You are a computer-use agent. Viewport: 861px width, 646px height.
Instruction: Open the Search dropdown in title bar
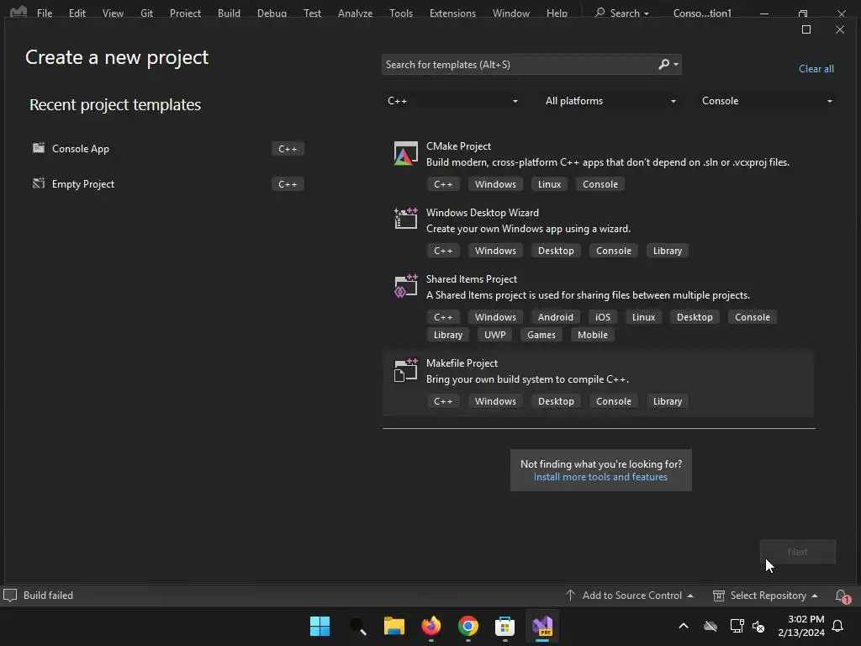click(622, 13)
